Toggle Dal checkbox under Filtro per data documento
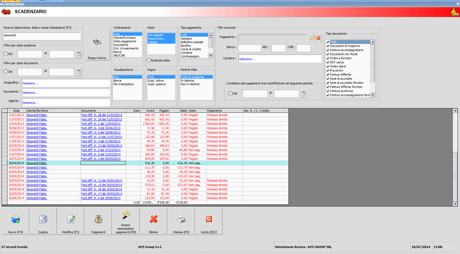The image size is (460, 254). [6, 72]
